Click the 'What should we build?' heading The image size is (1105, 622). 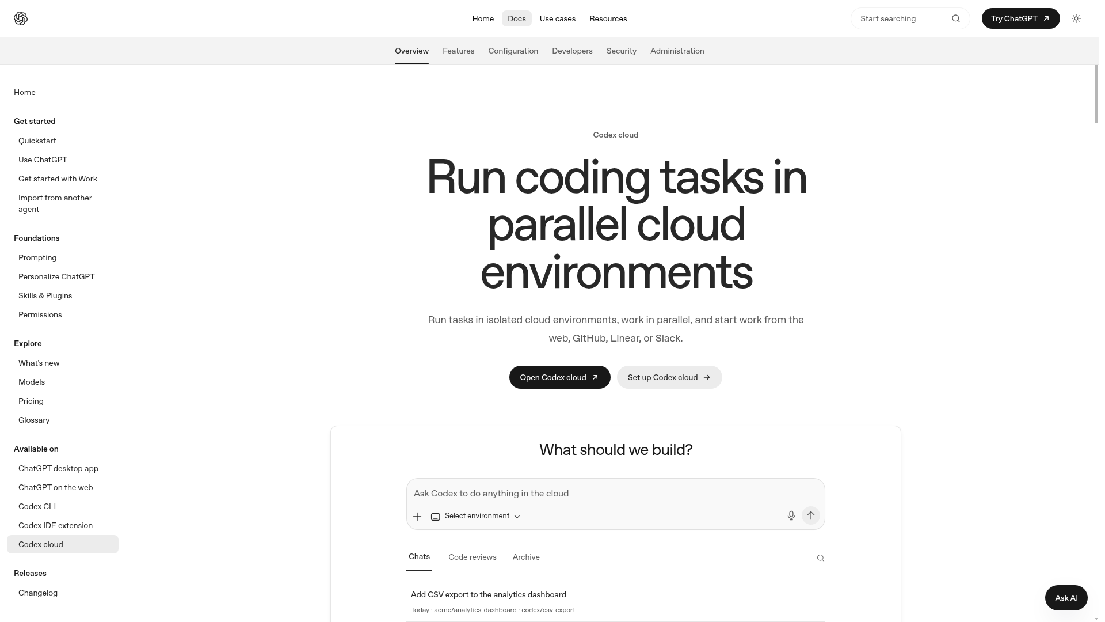[615, 450]
